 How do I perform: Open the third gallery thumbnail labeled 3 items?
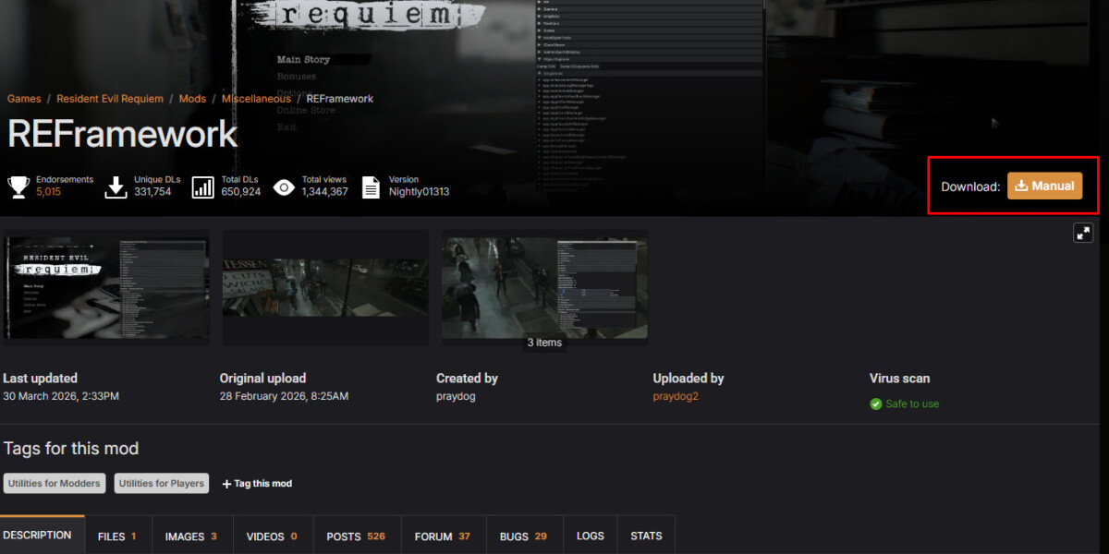[x=544, y=287]
